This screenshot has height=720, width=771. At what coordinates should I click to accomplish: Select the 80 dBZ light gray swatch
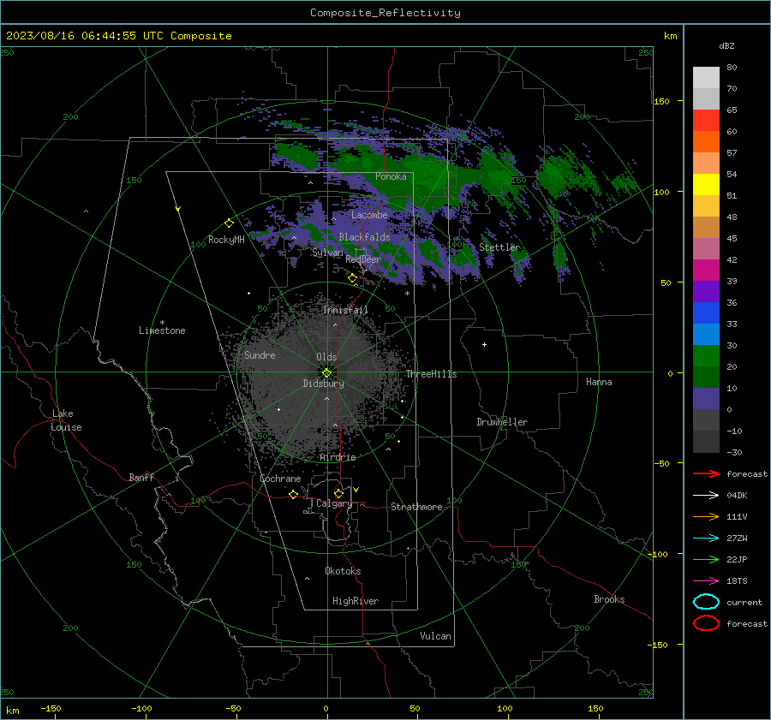click(706, 77)
